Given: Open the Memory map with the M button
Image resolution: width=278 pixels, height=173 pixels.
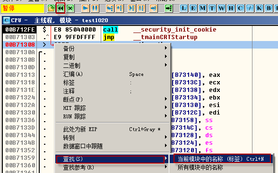Looking at the screenshot, I should [202, 8].
